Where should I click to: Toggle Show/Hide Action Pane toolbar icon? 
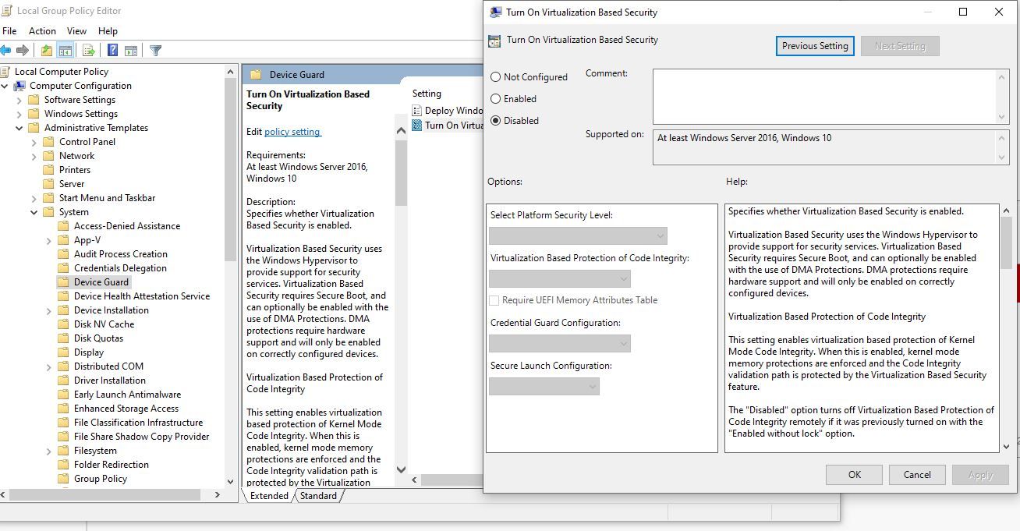[x=131, y=51]
